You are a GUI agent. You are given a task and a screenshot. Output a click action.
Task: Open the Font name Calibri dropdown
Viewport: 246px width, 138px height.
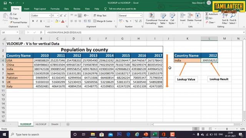50,15
